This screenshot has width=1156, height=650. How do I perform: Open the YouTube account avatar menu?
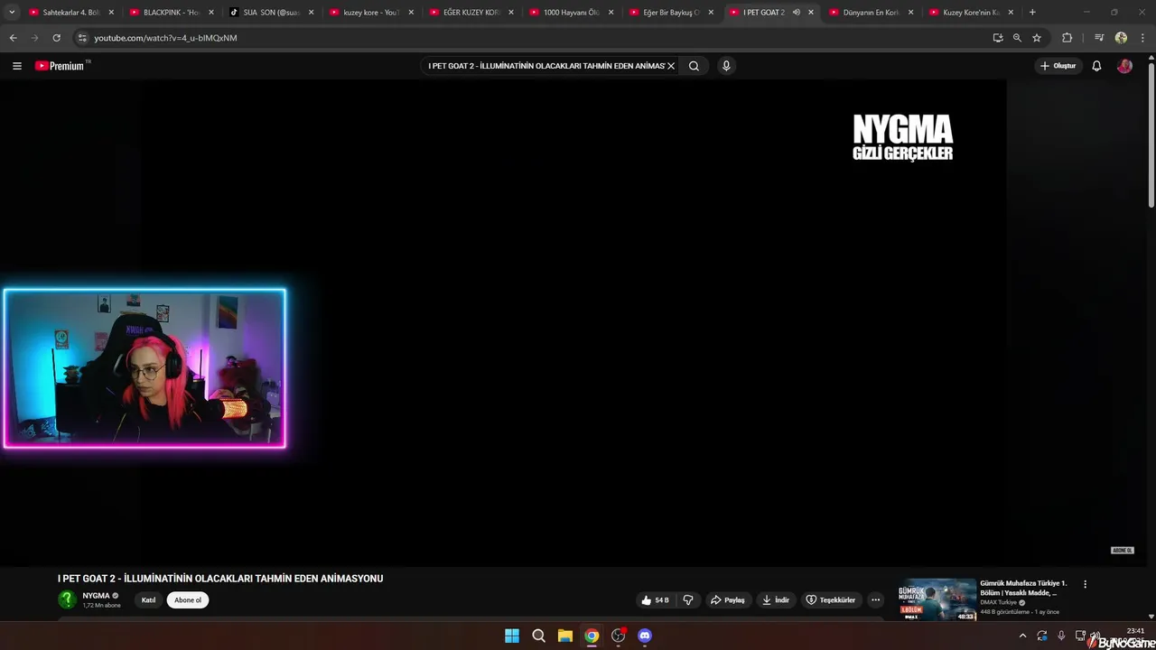point(1124,66)
